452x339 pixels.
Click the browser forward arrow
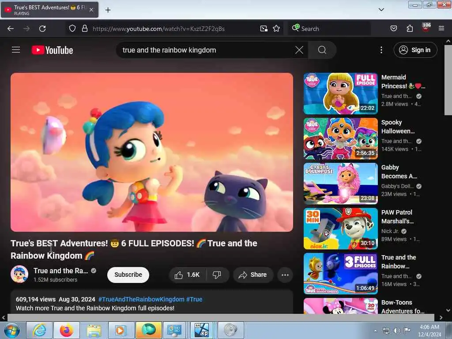click(x=26, y=29)
